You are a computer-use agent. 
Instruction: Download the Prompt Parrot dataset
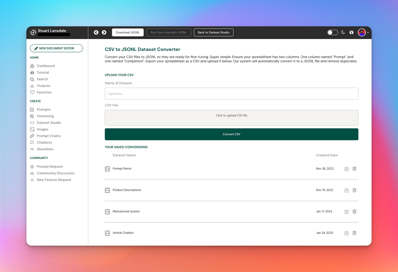tap(347, 168)
